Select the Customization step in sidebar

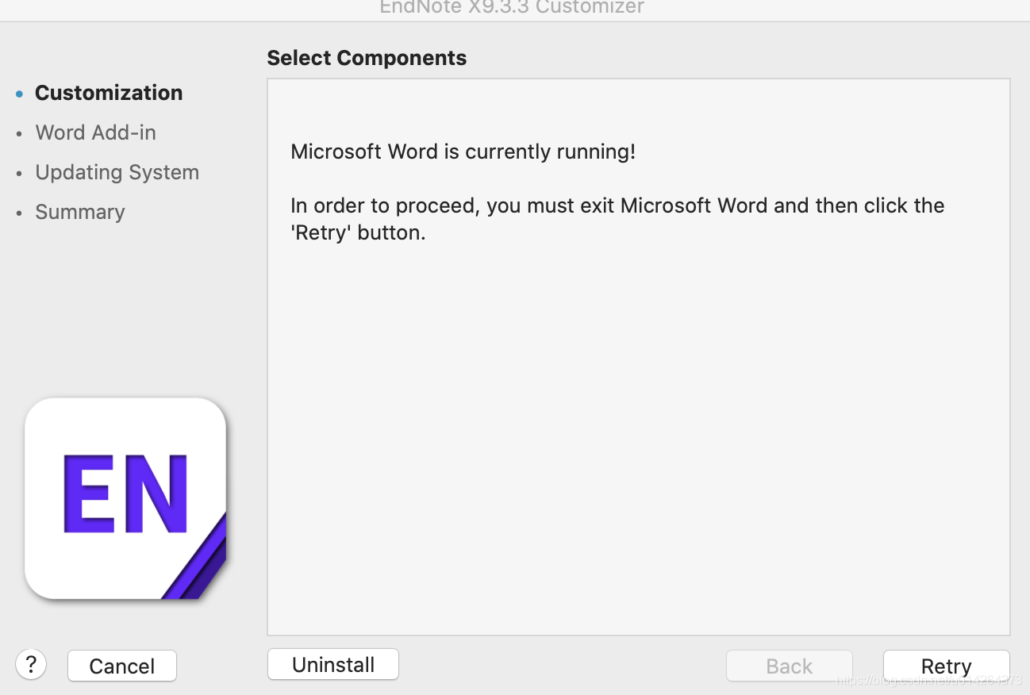coord(109,93)
